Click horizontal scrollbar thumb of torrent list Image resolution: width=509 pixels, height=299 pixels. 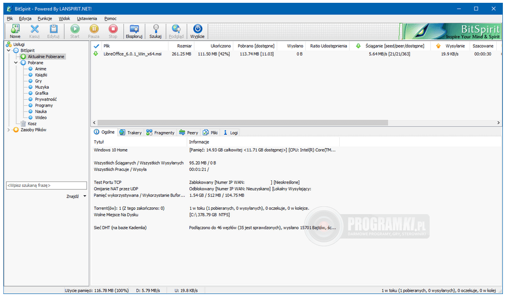coord(243,123)
